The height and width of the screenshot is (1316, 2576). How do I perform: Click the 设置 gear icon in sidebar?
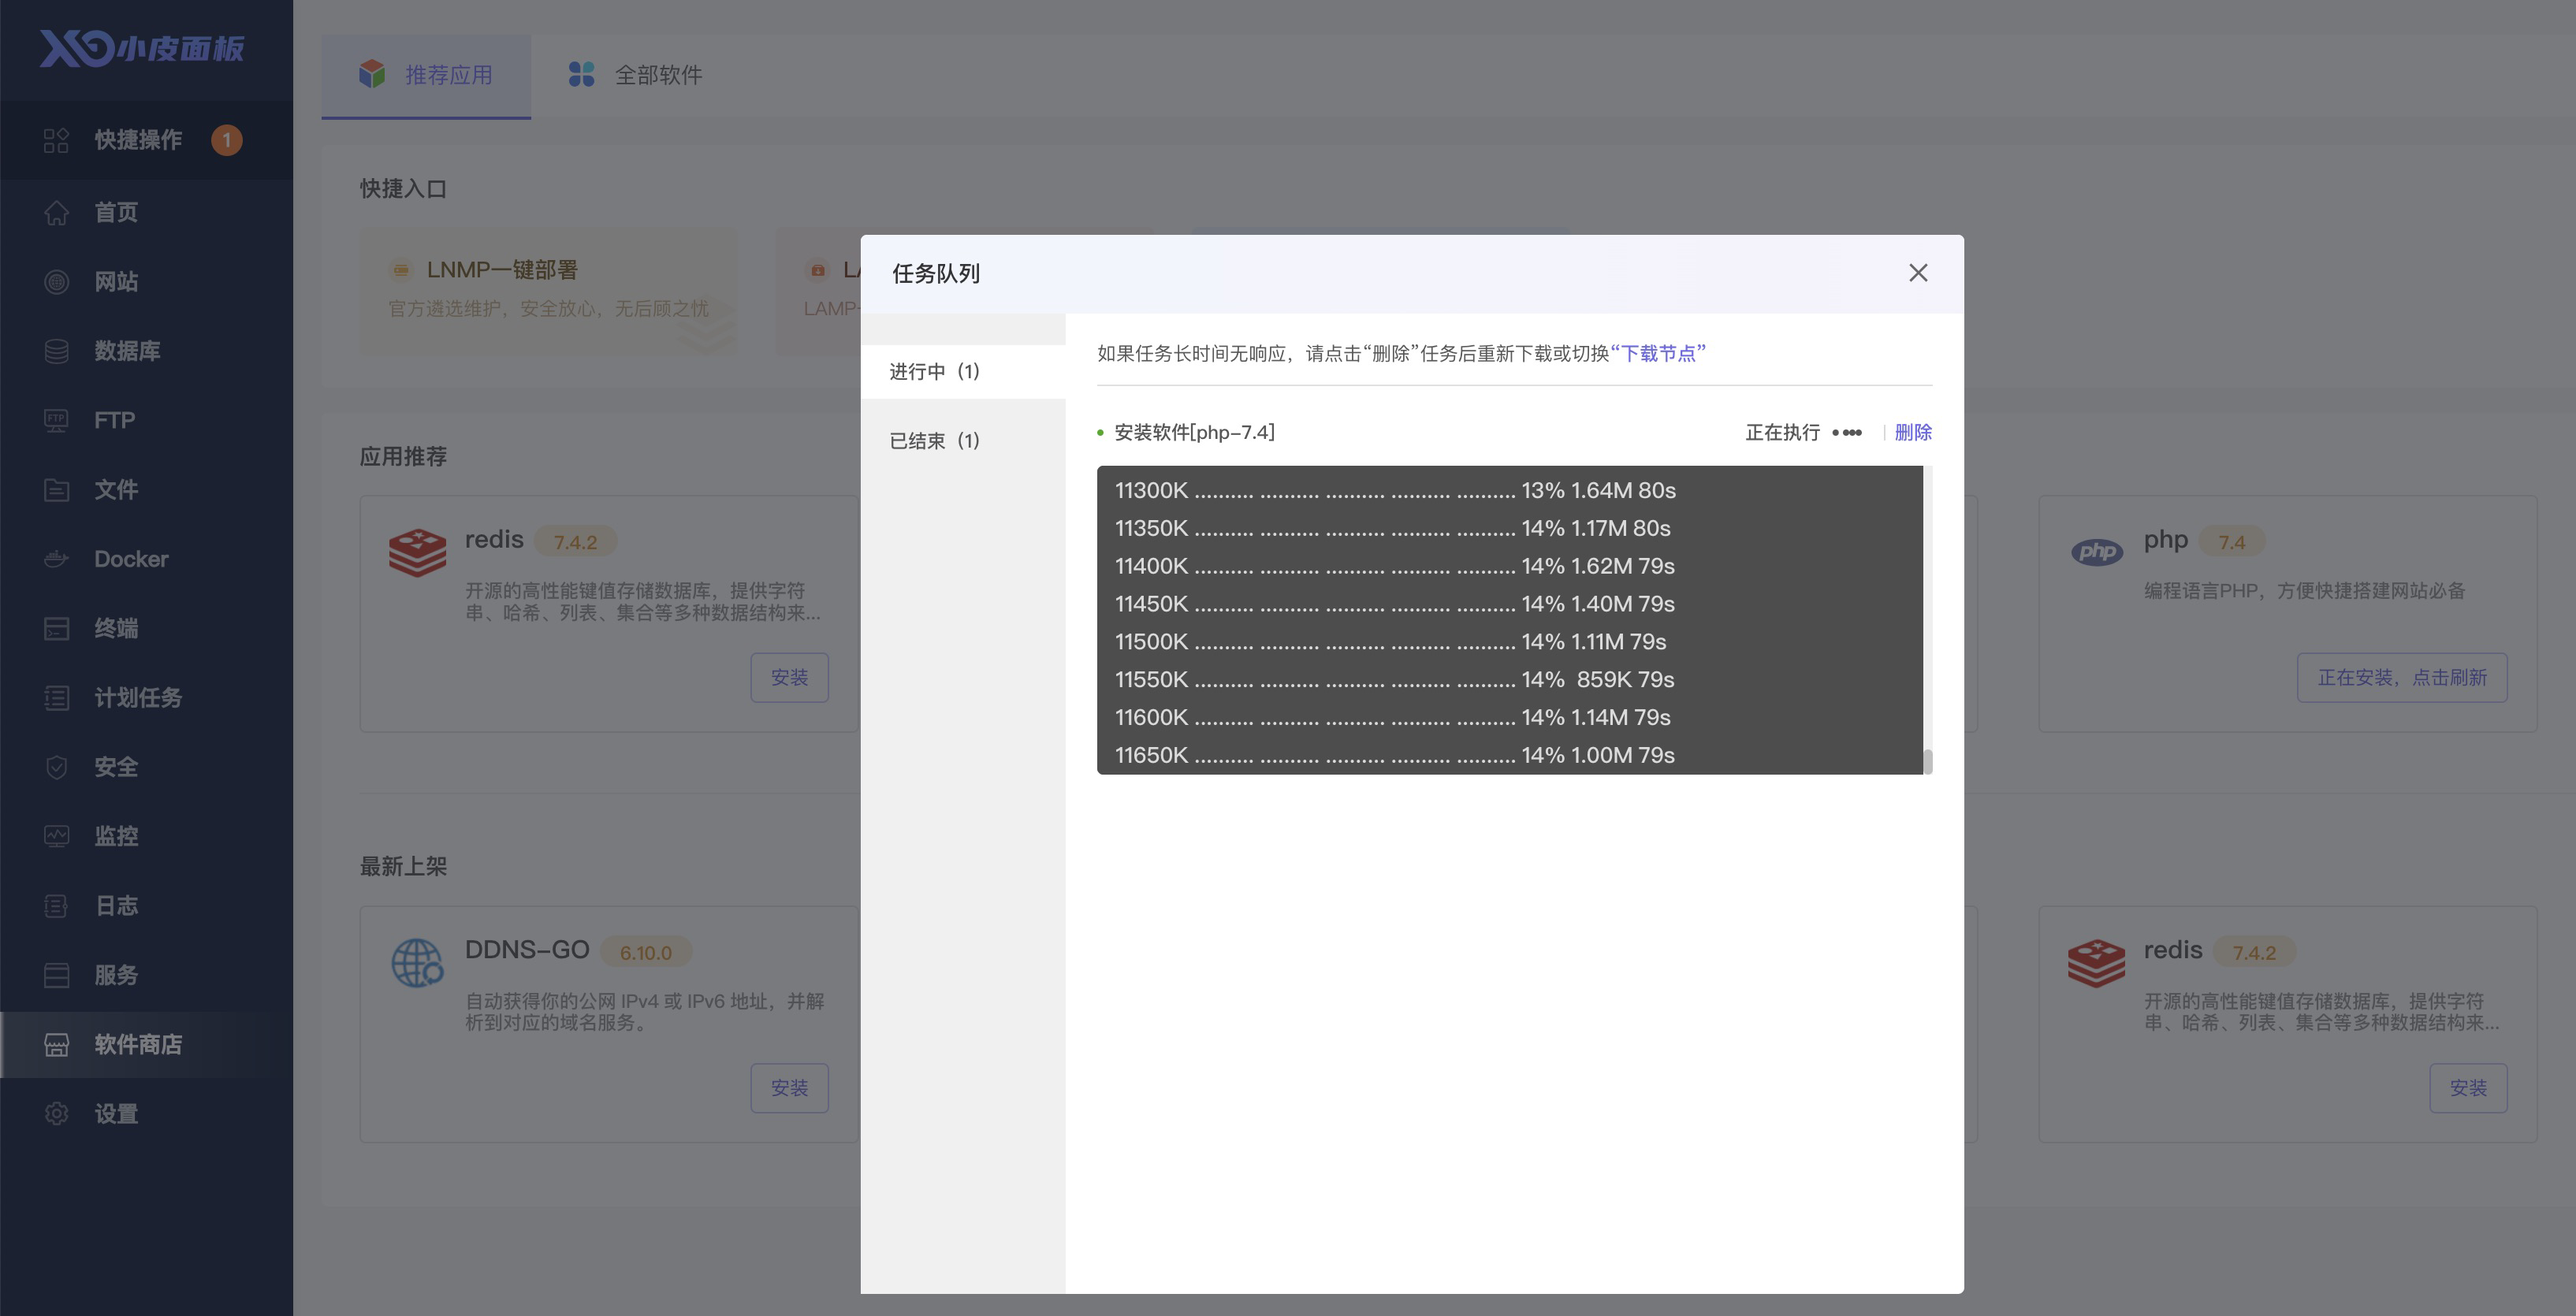pos(56,1113)
